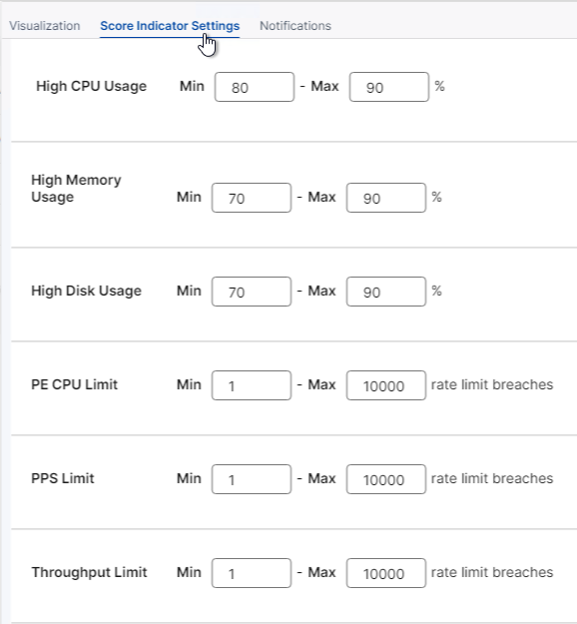Click the PE CPU Limit Min field
The height and width of the screenshot is (624, 577).
point(252,385)
